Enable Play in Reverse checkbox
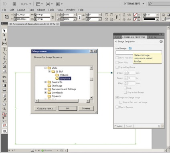170x153 pixels. click(x=117, y=107)
